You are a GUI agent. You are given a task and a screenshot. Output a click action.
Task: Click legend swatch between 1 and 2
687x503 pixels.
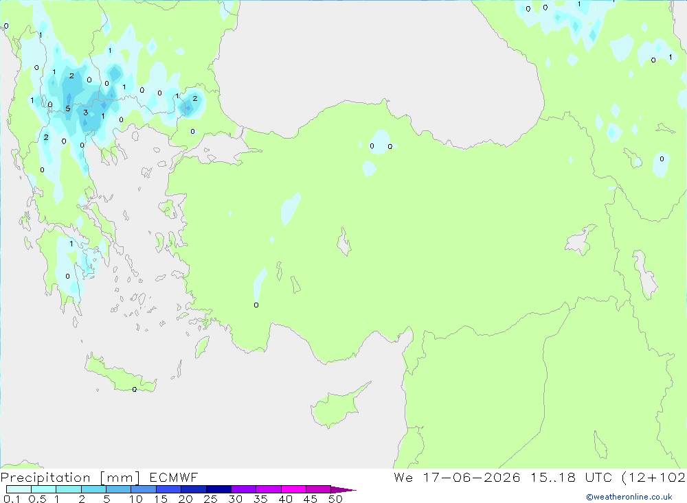tap(68, 489)
